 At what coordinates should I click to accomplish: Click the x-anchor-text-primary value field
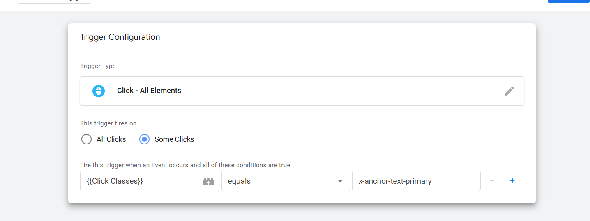point(416,181)
